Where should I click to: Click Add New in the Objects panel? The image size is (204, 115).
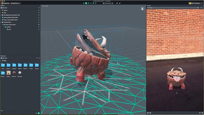(4, 8)
